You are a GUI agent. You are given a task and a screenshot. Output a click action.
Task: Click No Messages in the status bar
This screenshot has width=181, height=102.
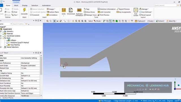tap(105, 101)
